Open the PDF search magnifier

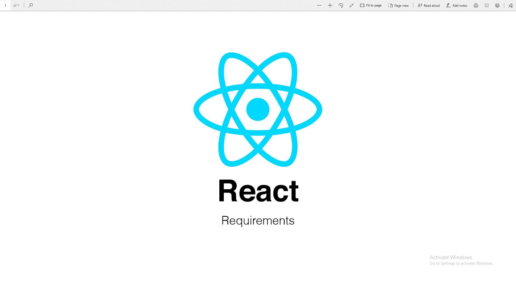pyautogui.click(x=31, y=5)
